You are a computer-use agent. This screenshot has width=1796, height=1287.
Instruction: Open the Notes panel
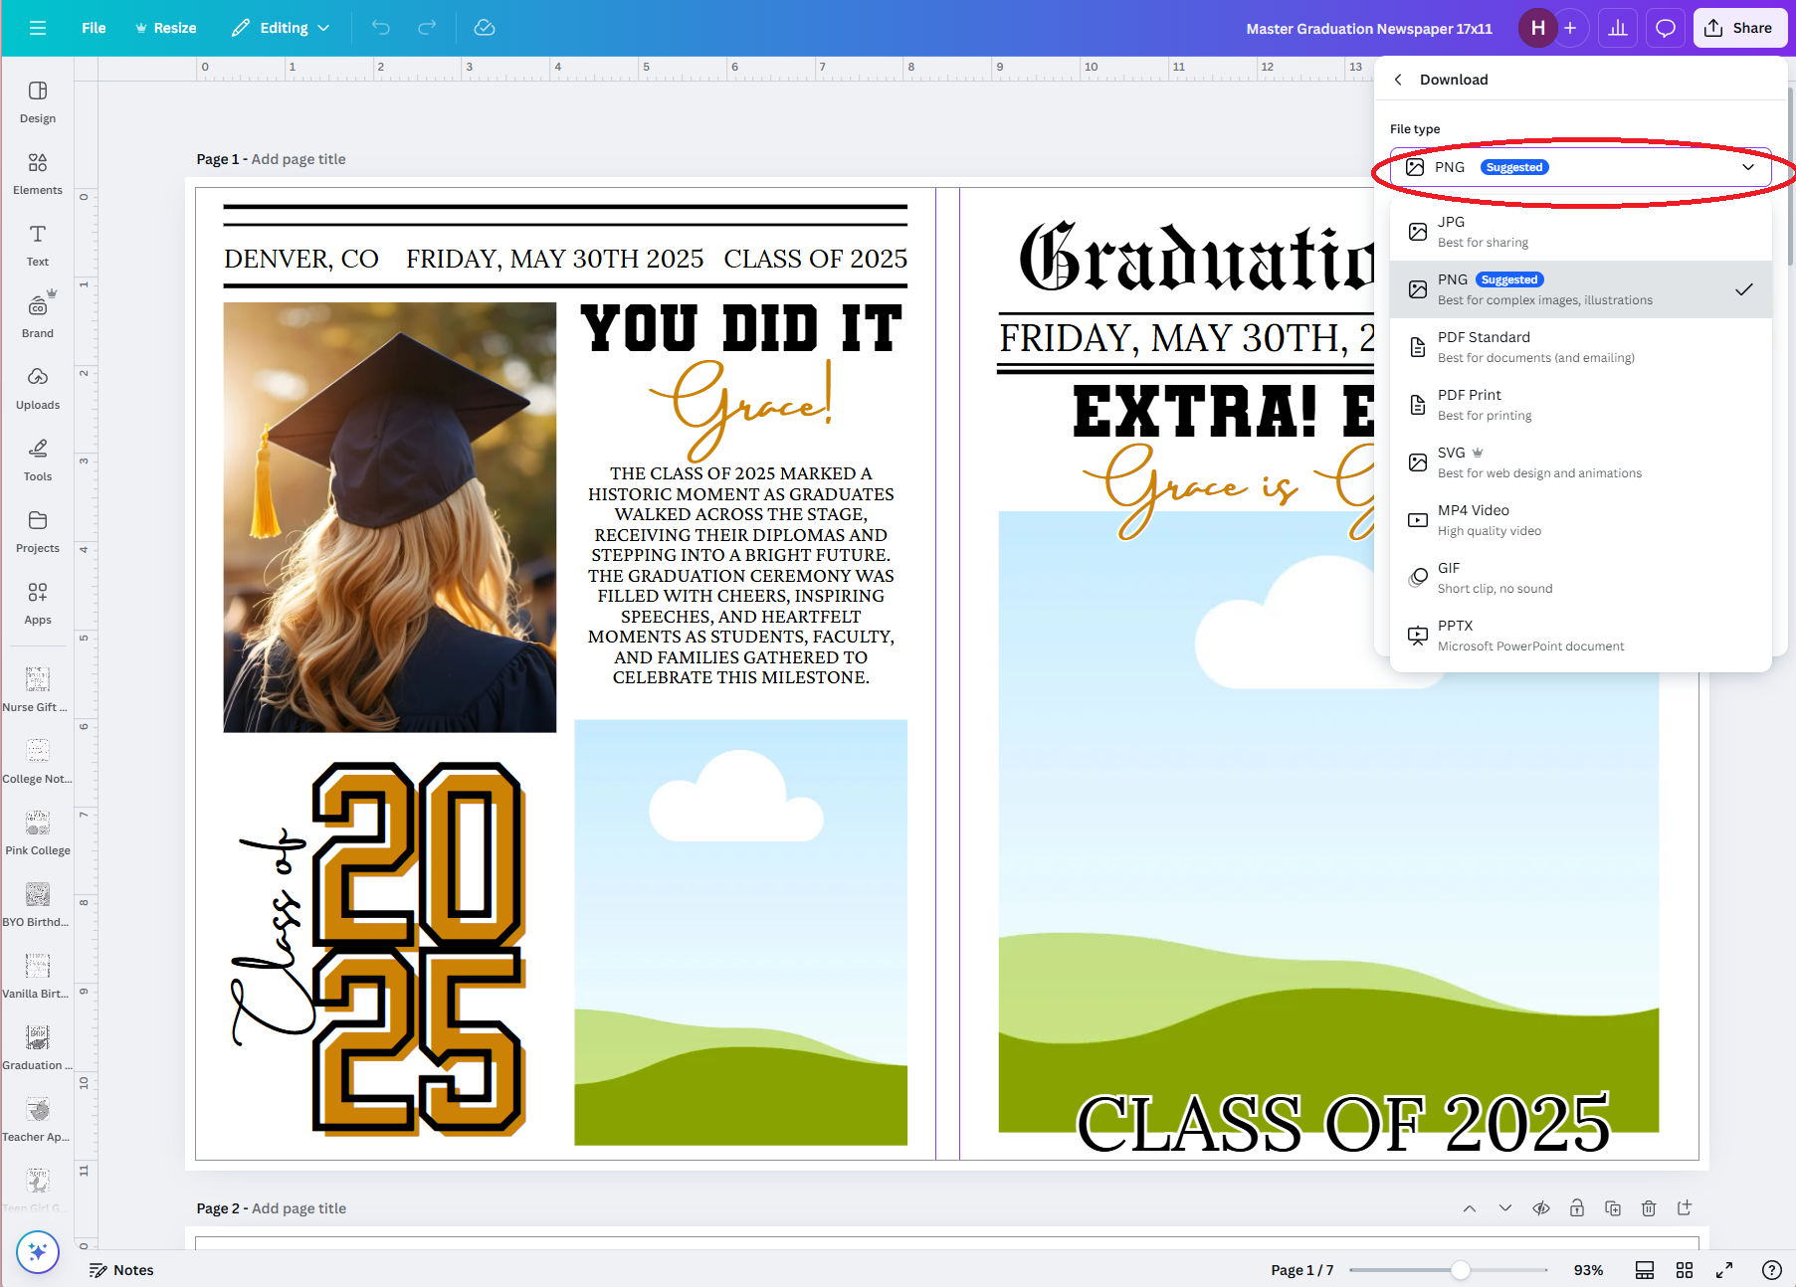(x=121, y=1270)
